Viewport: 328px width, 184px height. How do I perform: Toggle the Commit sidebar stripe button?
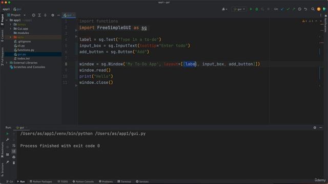pyautogui.click(x=2, y=35)
